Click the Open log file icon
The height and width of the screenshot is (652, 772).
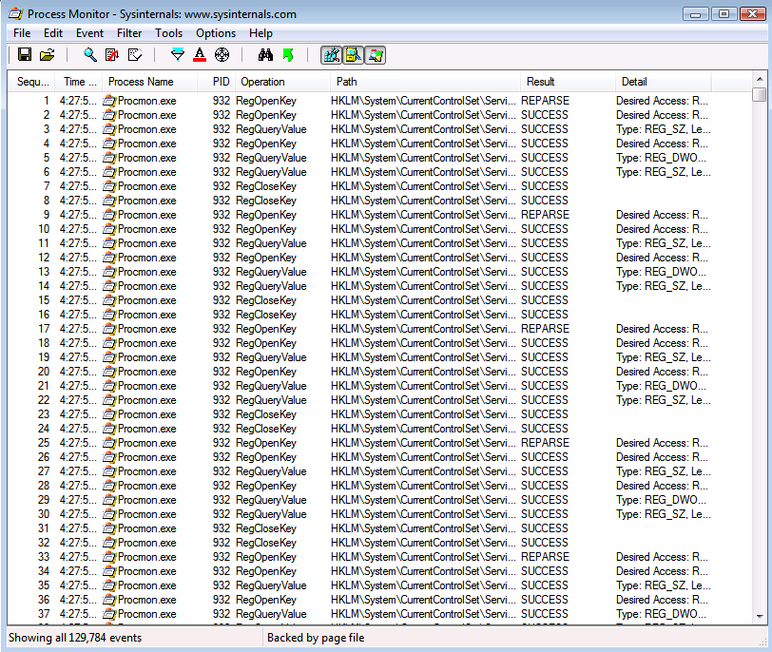coord(47,54)
